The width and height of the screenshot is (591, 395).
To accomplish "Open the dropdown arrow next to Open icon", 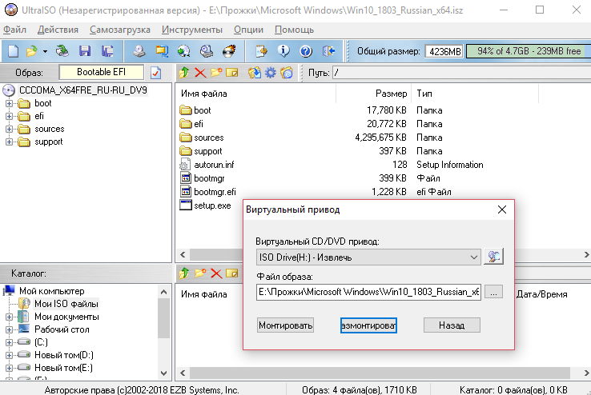I will pos(45,51).
